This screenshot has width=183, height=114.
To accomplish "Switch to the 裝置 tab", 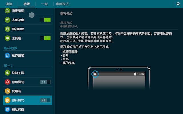I will [27, 4].
